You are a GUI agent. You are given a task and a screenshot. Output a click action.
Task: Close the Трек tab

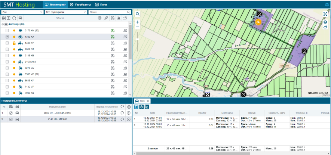(x=147, y=101)
